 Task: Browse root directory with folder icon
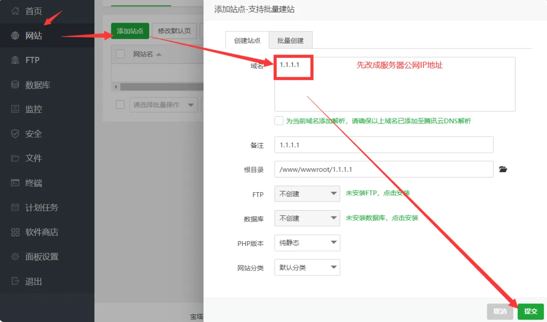503,169
